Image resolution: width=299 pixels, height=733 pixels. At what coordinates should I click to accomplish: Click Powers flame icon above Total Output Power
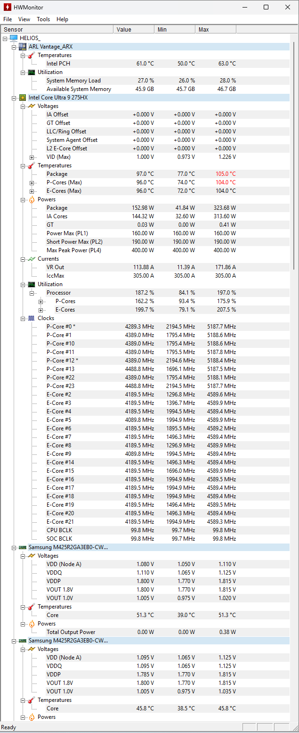[x=31, y=624]
